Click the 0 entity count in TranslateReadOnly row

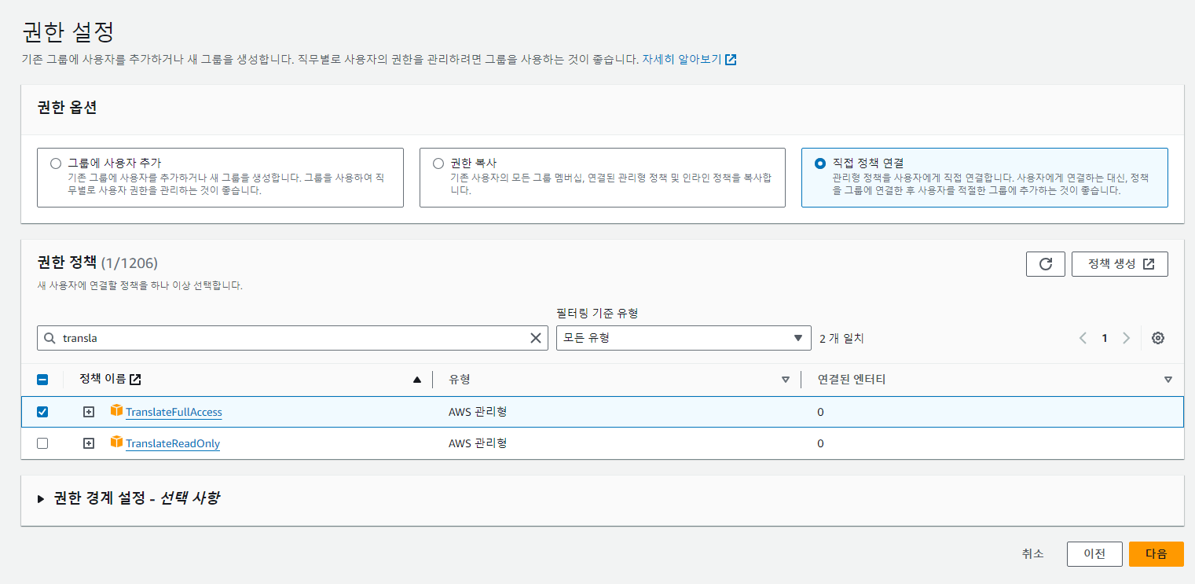tap(820, 443)
